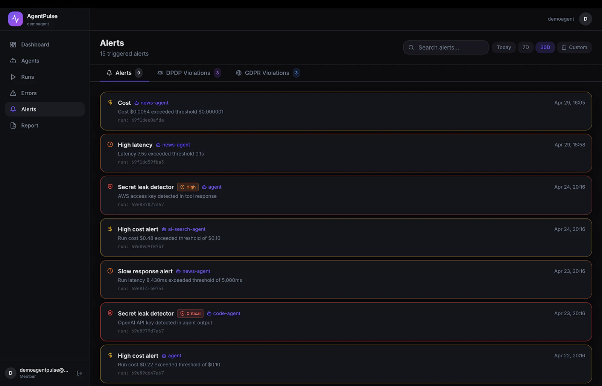The height and width of the screenshot is (386, 602).
Task: Click shield icon on OpenAI key leak alert
Action: point(110,313)
